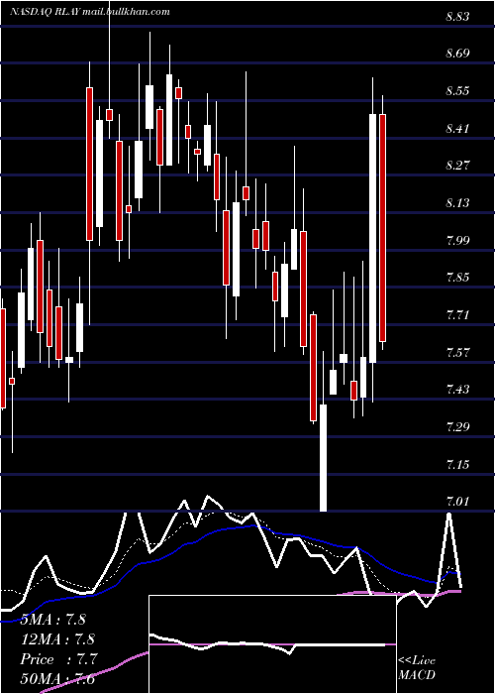Click the 8.41 price axis label
This screenshot has height=694, width=495.
click(457, 129)
